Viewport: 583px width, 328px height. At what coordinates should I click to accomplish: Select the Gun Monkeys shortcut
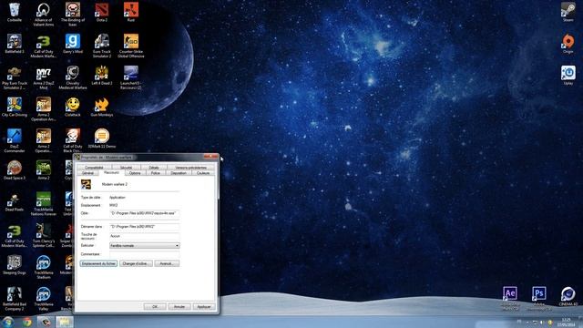tap(101, 108)
